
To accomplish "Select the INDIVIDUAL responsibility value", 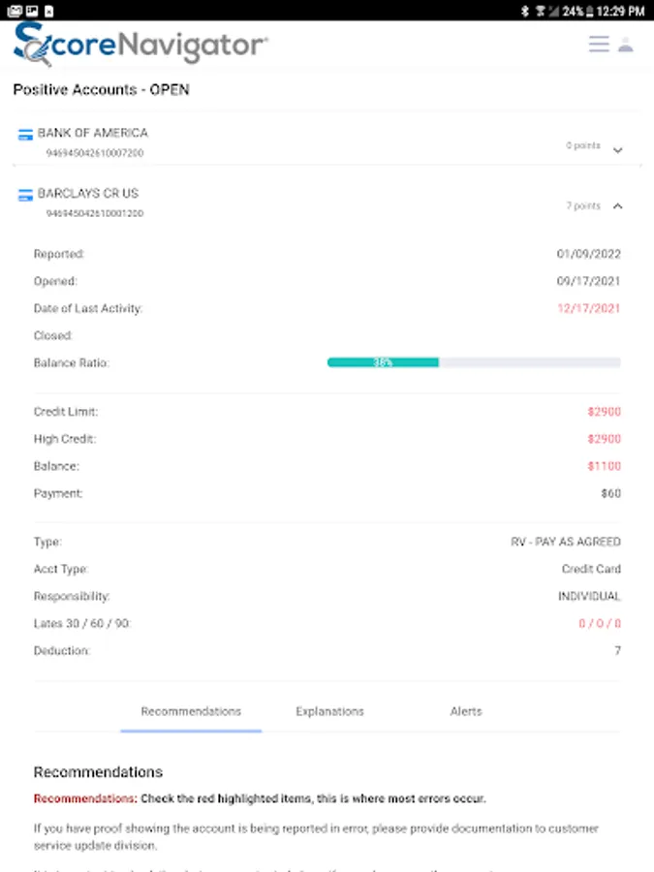I will 589,596.
